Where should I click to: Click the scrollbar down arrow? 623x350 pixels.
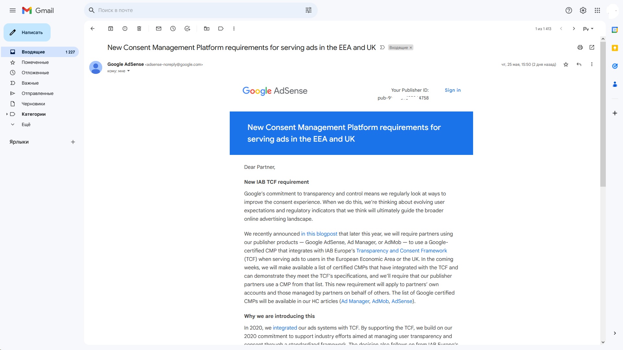[x=603, y=342]
